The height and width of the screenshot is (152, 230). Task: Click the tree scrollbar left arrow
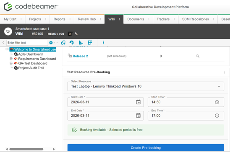7,149
